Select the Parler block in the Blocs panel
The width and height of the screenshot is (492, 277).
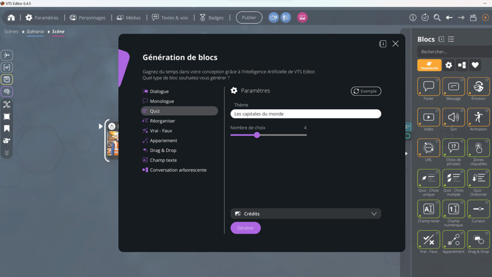(428, 88)
